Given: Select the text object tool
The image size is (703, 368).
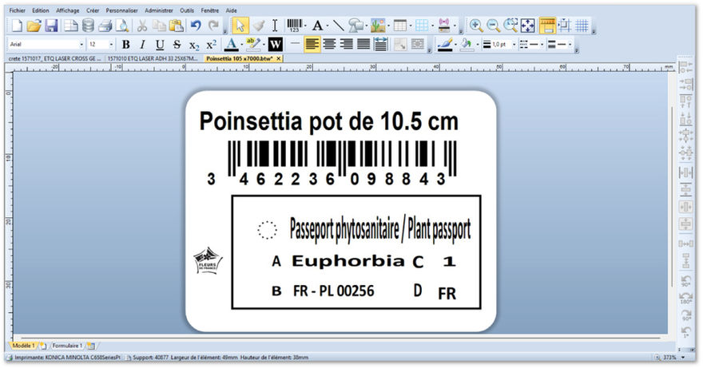Looking at the screenshot, I should click(x=317, y=26).
